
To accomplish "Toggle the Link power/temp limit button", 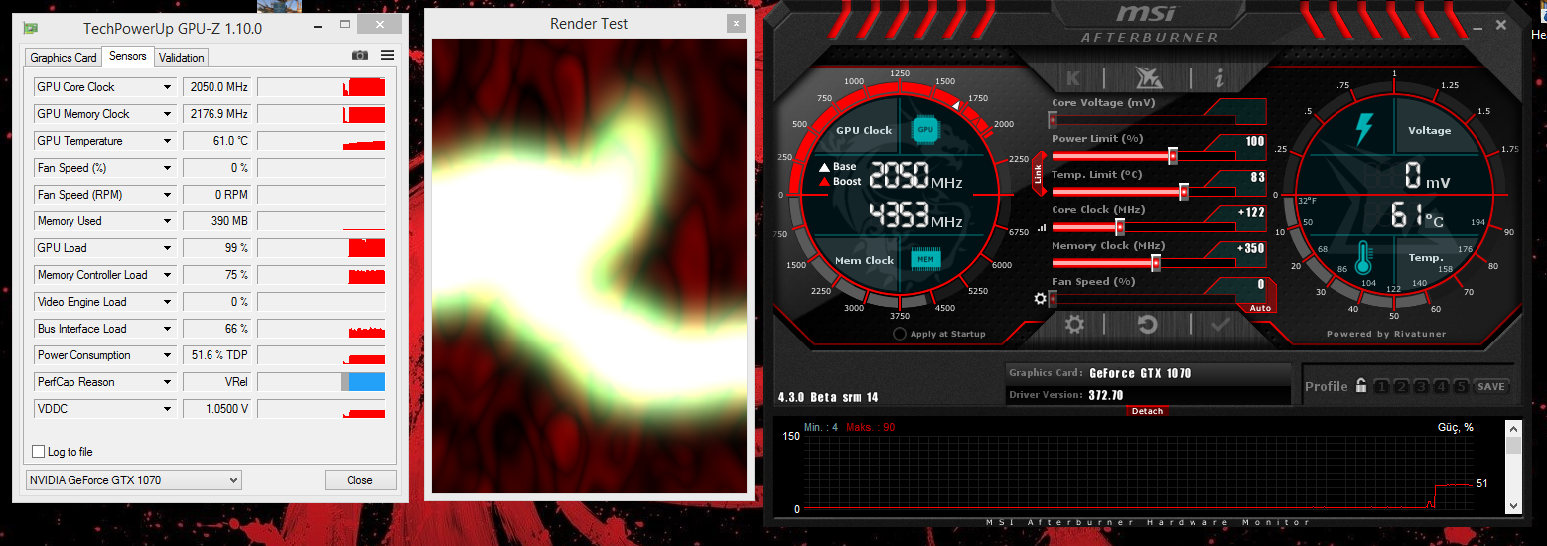I will (1039, 175).
